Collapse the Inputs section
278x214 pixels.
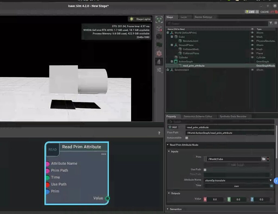coord(169,152)
